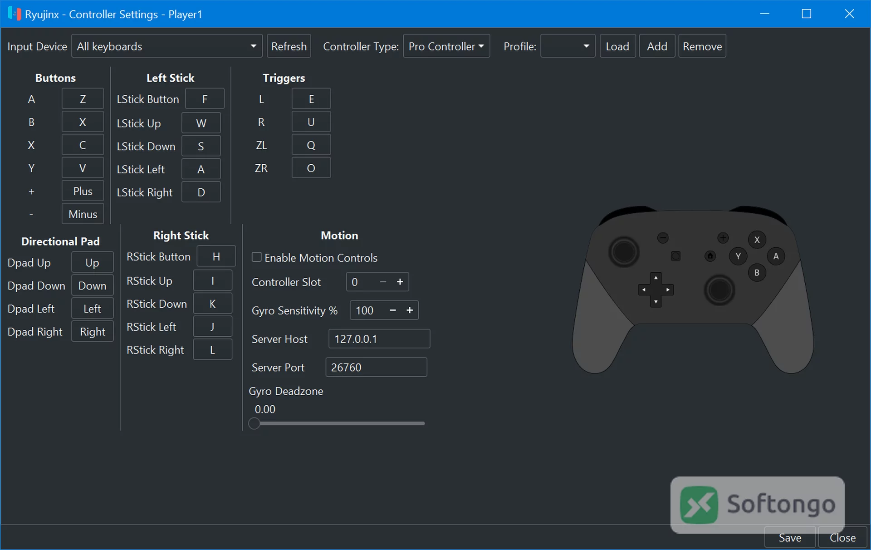
Task: Save the controller settings
Action: pos(790,538)
